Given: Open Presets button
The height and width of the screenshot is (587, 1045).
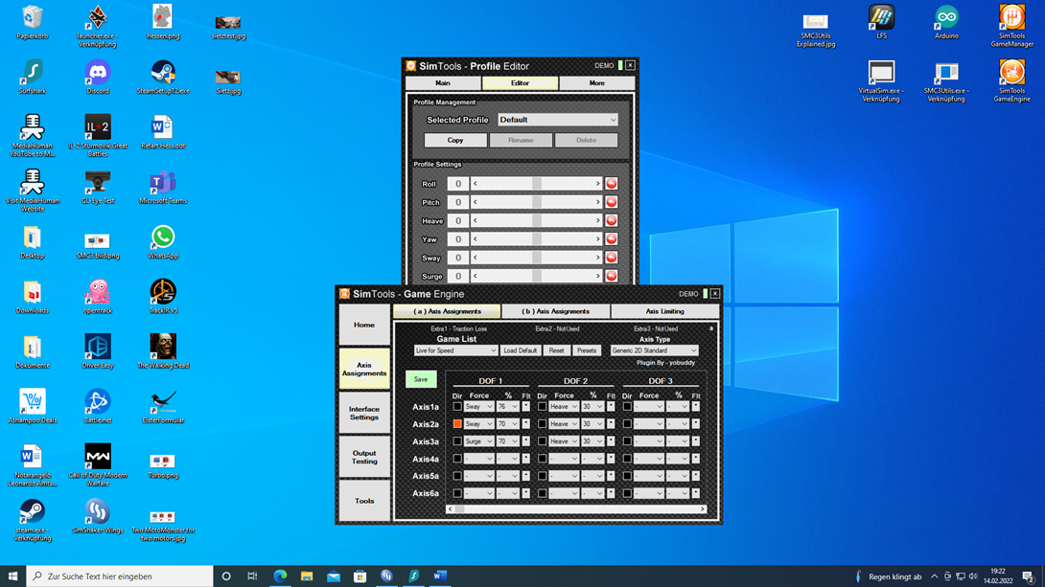Looking at the screenshot, I should tap(587, 350).
